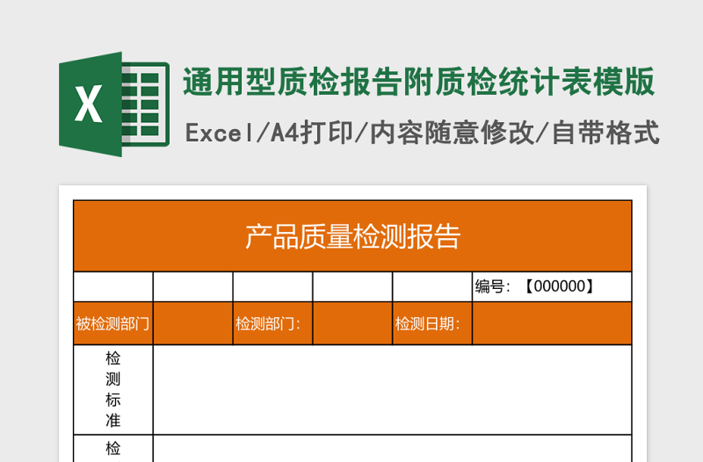
Task: Click the empty orange cell after 检测日期:
Action: pyautogui.click(x=552, y=323)
